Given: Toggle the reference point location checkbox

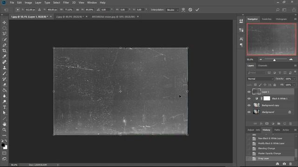Looking at the screenshot, I should click(x=17, y=10).
